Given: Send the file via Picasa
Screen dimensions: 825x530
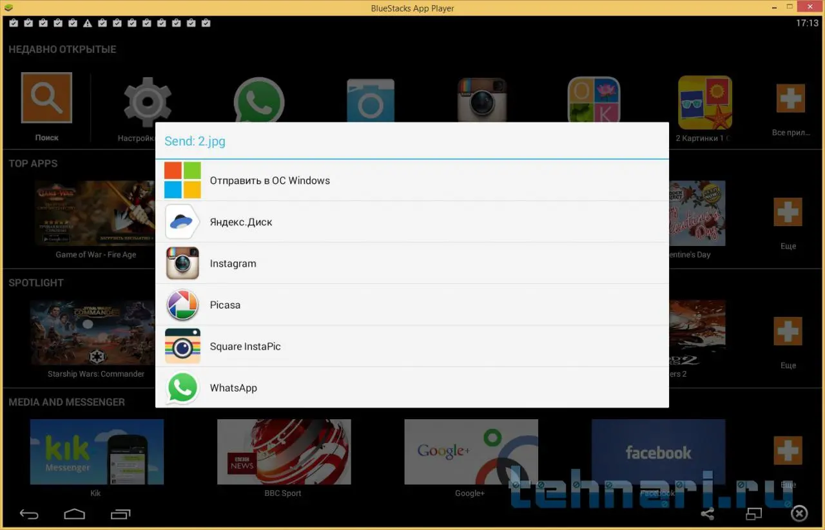Looking at the screenshot, I should [412, 305].
